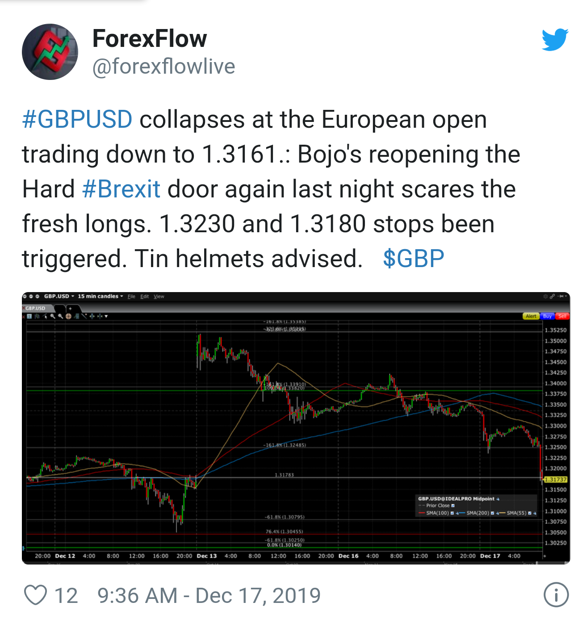This screenshot has height=619, width=582.
Task: Open the tweet info icon
Action: coord(556,595)
